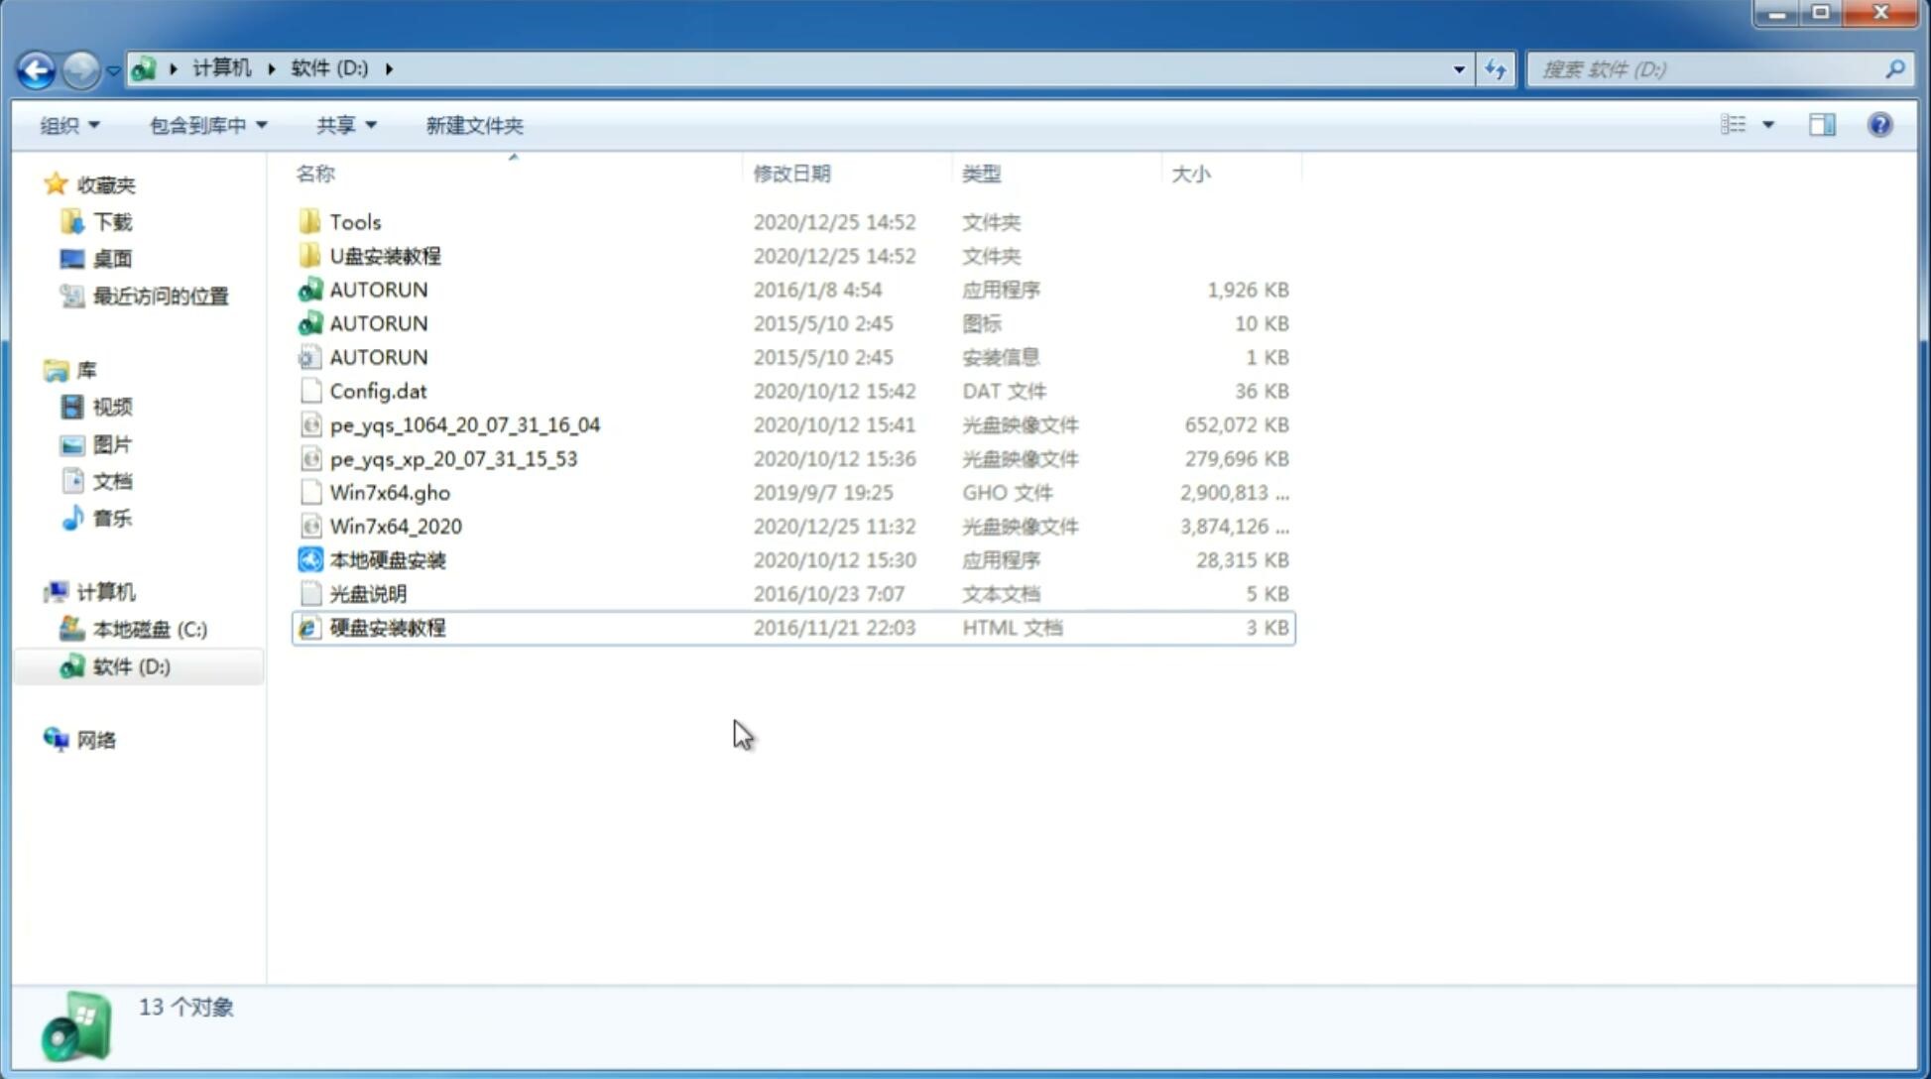The width and height of the screenshot is (1931, 1079).
Task: Open Win7x64_2020 disc image file
Action: [x=395, y=525]
